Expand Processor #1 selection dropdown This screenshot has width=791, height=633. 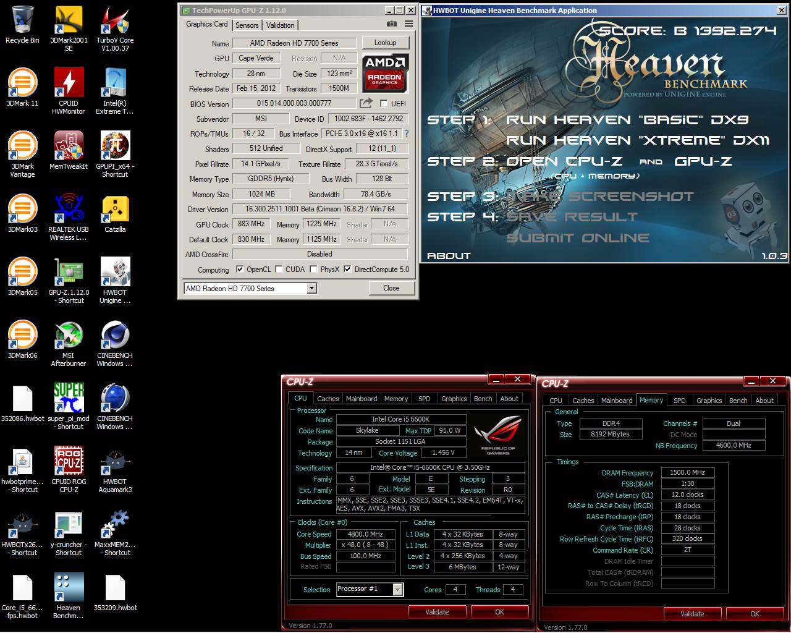coord(398,589)
